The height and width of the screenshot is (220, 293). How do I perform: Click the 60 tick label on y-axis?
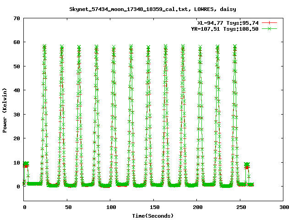[x=16, y=42]
